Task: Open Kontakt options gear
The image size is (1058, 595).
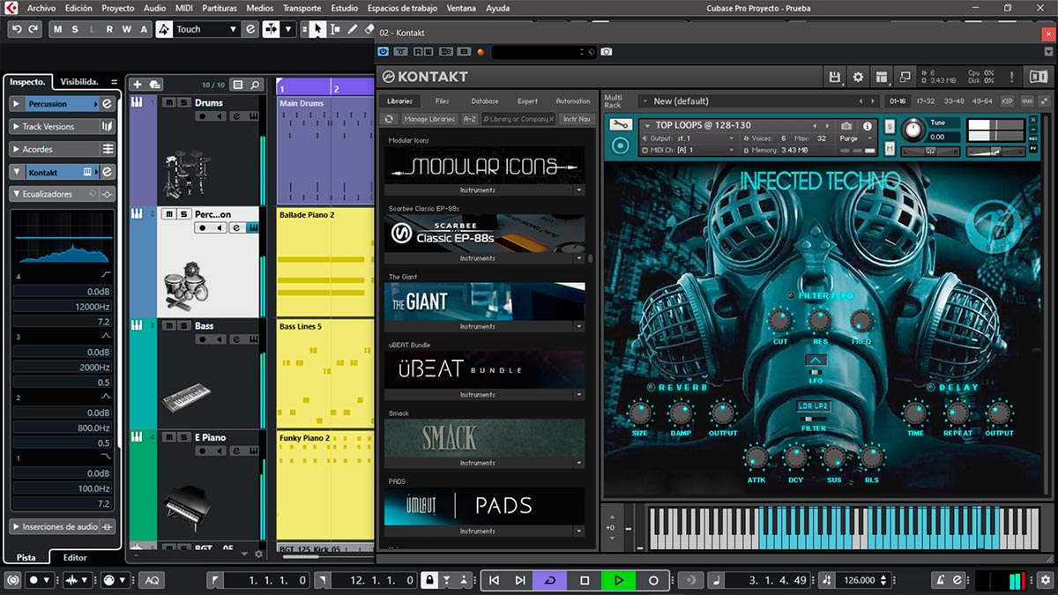Action: click(858, 77)
